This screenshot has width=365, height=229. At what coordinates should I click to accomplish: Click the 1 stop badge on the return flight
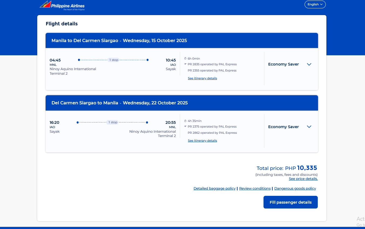click(113, 122)
